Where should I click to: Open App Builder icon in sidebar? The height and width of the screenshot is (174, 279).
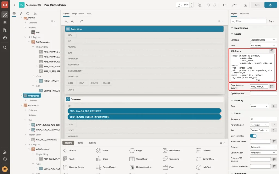5,15
